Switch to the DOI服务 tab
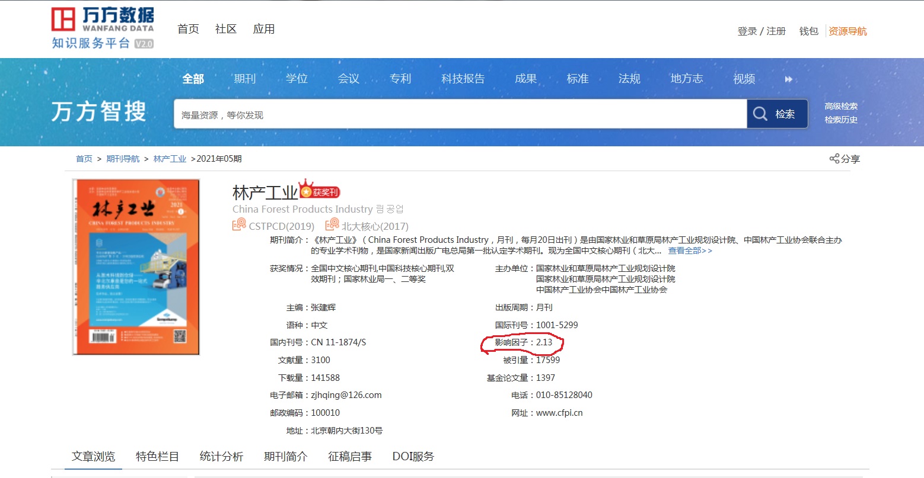924x478 pixels. point(413,457)
